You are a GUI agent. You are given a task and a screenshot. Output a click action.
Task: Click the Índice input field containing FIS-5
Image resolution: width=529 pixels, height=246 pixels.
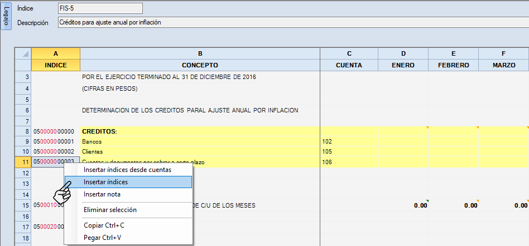[100, 8]
